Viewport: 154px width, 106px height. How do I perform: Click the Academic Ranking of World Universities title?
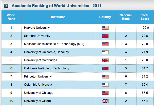coord(52,5)
